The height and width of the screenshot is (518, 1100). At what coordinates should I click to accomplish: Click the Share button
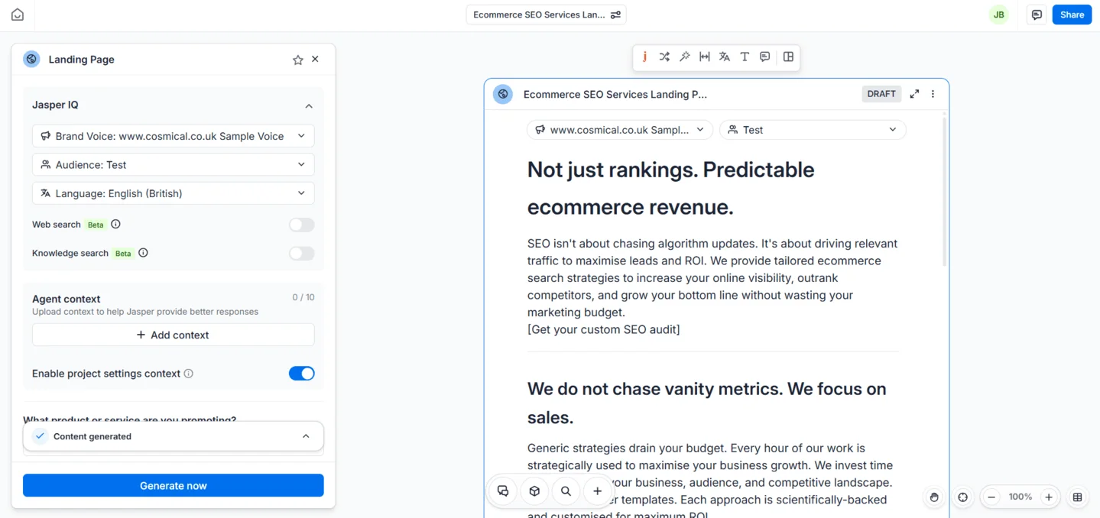pos(1072,15)
